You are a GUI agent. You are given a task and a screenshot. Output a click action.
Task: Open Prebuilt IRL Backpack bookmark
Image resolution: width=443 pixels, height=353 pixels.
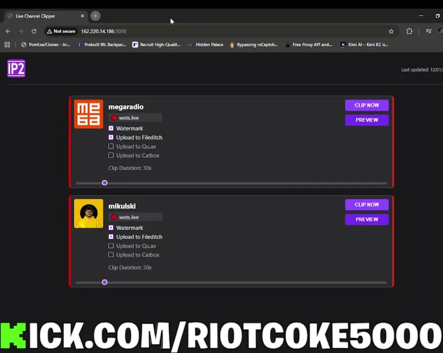tap(102, 45)
